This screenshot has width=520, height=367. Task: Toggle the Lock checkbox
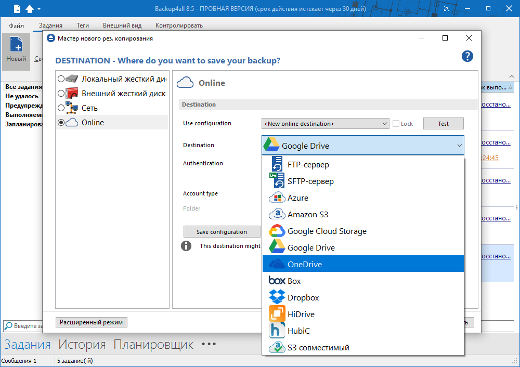coord(396,124)
